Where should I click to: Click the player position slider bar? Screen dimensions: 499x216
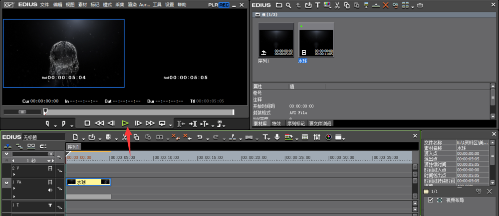point(139,112)
